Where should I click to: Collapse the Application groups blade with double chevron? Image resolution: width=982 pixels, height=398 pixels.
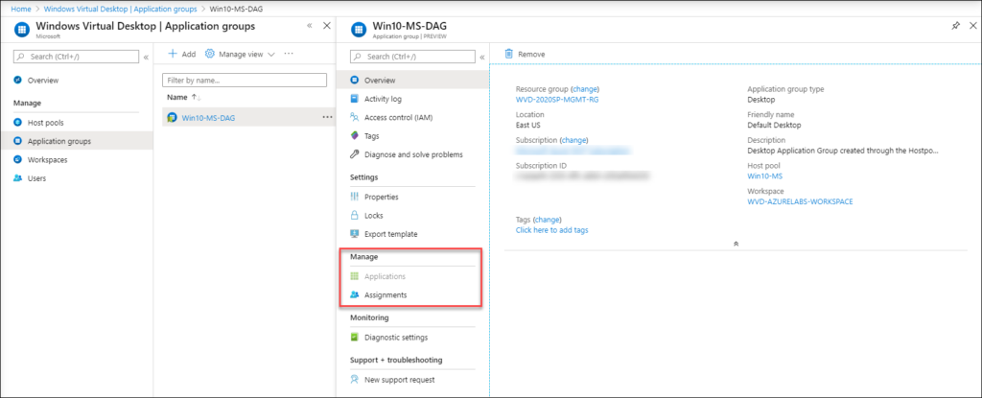[310, 26]
